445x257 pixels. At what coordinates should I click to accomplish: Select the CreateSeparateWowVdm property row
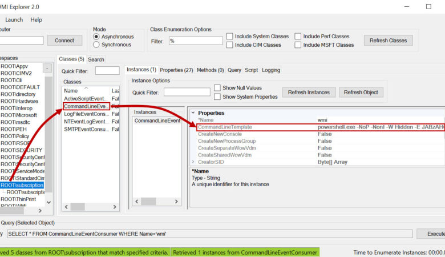[321, 148]
